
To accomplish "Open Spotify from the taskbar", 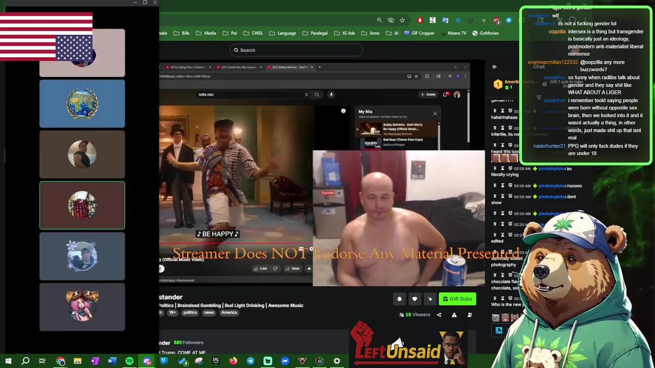I will (129, 361).
